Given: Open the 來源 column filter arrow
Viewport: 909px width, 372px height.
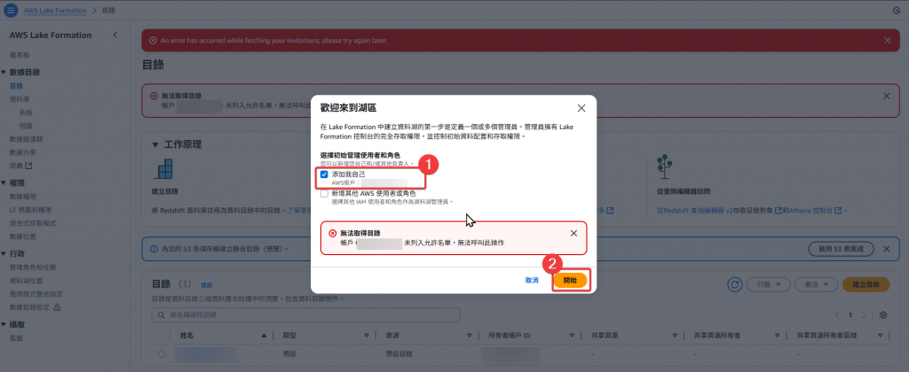Looking at the screenshot, I should click(x=469, y=336).
